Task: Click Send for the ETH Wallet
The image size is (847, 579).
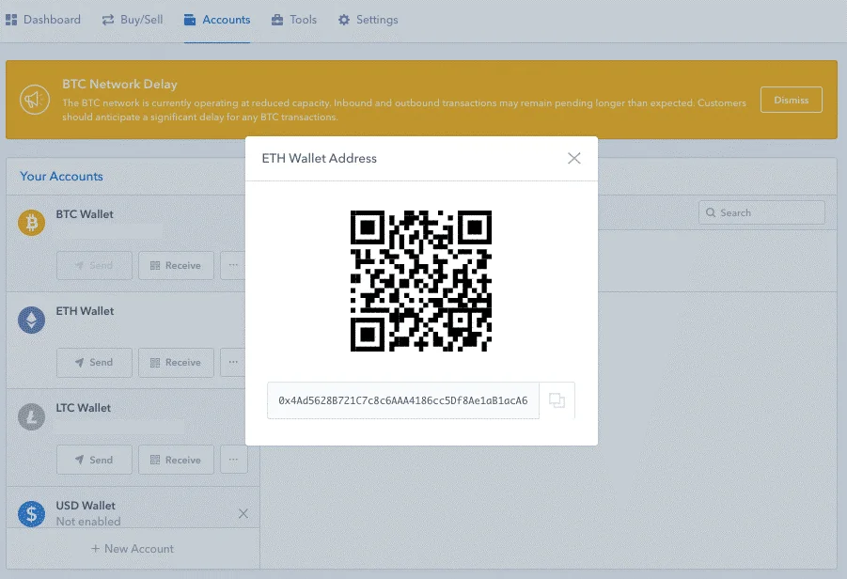Action: click(94, 363)
